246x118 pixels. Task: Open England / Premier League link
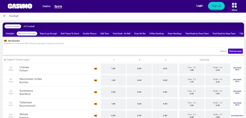[x=18, y=60]
